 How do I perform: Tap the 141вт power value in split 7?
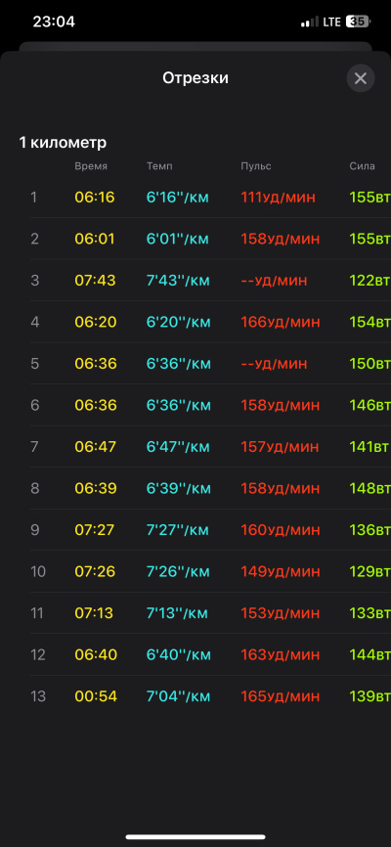point(369,447)
